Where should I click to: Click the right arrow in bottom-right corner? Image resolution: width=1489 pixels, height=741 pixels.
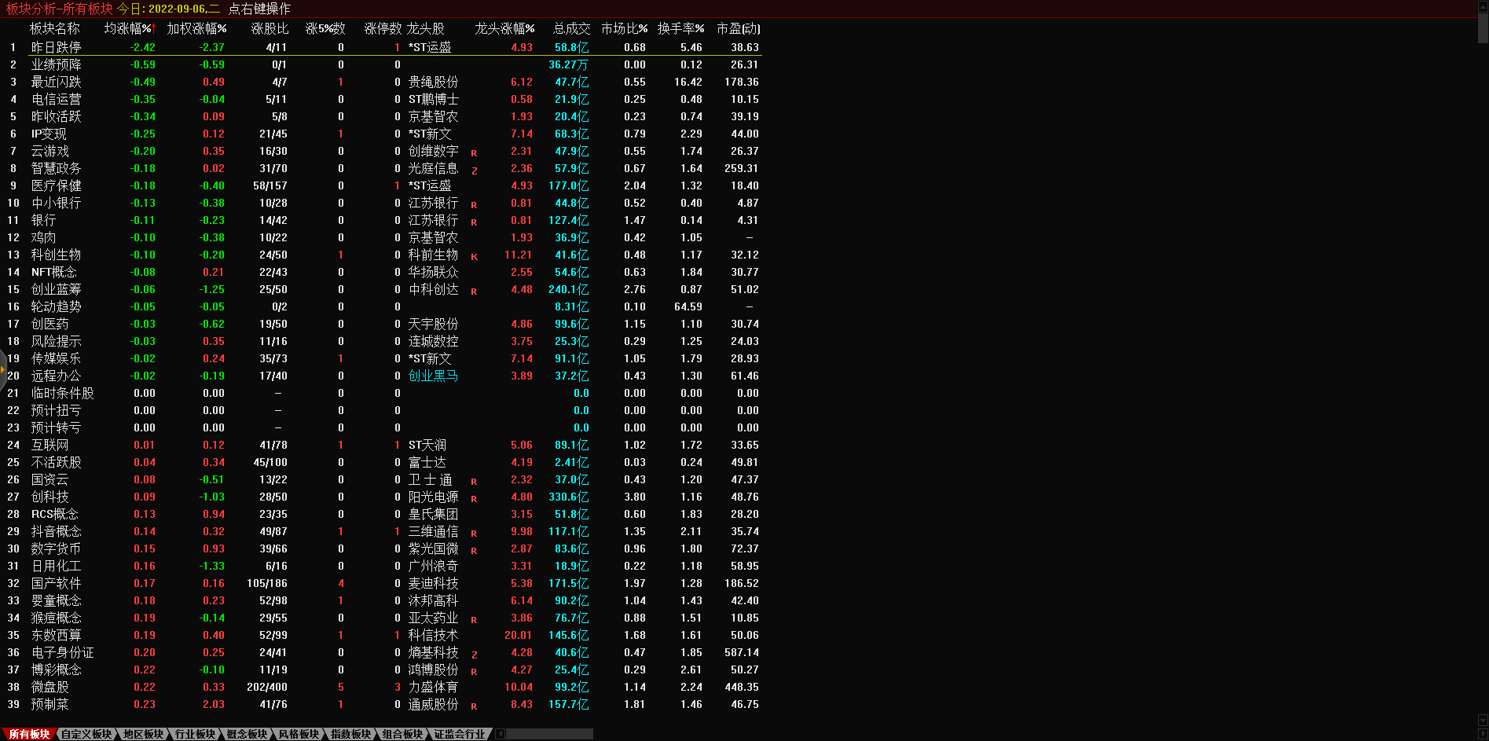click(1483, 734)
